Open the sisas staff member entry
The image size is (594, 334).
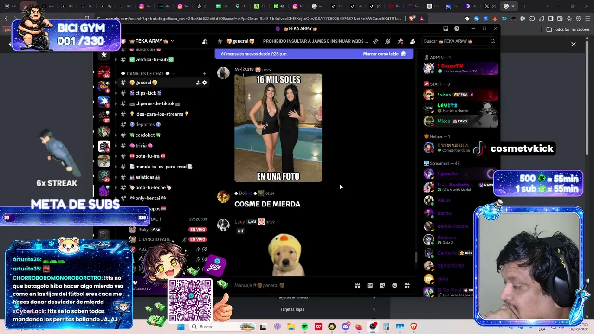tap(460, 95)
